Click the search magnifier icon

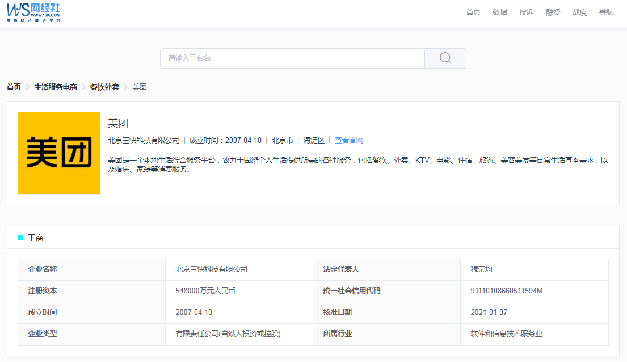(x=445, y=58)
